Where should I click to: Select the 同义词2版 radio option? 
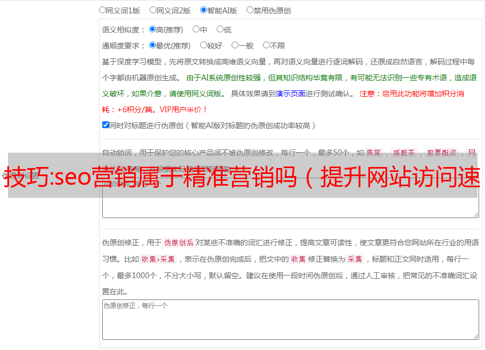pyautogui.click(x=153, y=10)
